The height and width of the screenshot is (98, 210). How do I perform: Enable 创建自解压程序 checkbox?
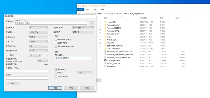[x=56, y=40]
